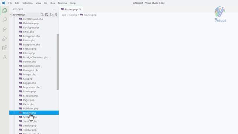Open the Source Control view icon

click(x=4, y=29)
